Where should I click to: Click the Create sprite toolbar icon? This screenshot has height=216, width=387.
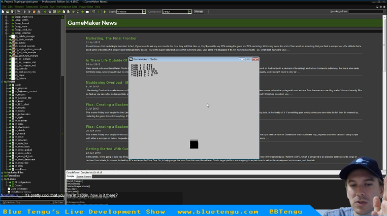pyautogui.click(x=45, y=12)
